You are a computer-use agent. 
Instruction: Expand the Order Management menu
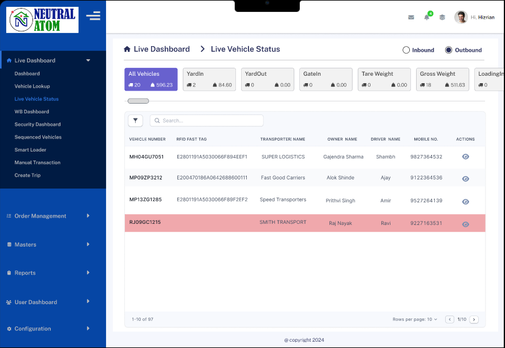(x=48, y=216)
